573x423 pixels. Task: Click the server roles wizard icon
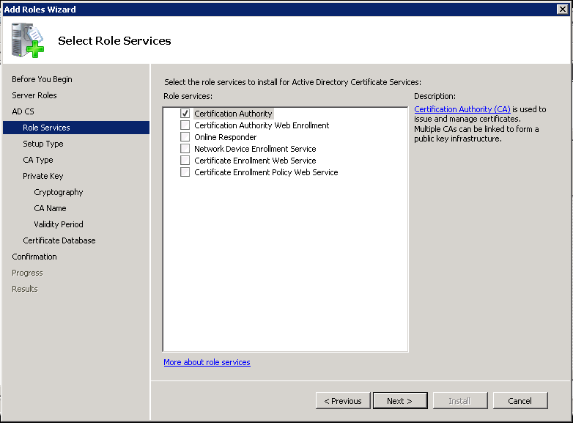pos(28,40)
